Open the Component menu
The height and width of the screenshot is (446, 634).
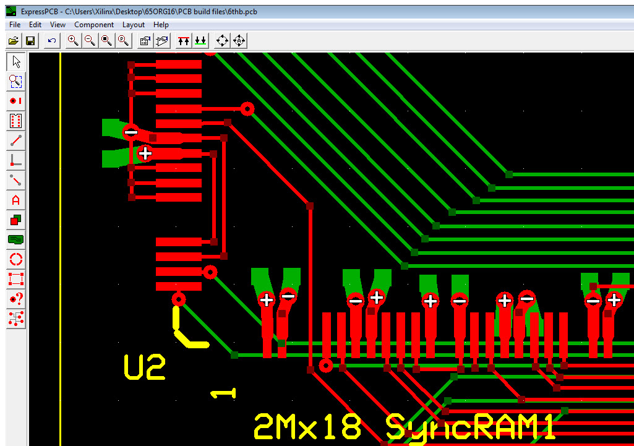coord(94,25)
